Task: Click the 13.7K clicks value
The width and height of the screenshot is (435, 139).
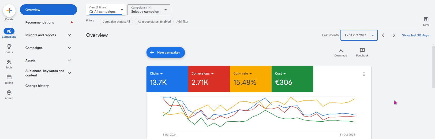Action: click(x=158, y=82)
